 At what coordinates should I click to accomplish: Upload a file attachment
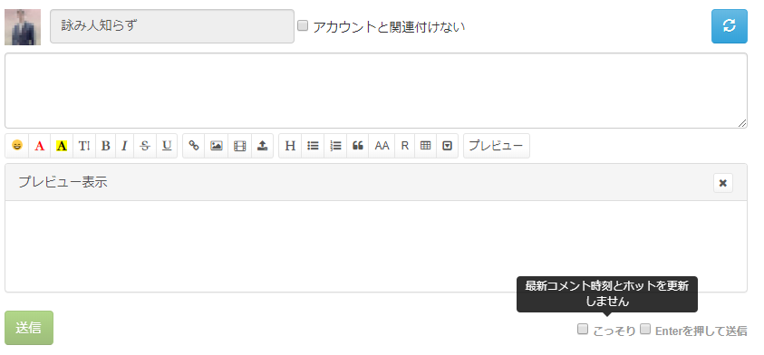(x=263, y=146)
